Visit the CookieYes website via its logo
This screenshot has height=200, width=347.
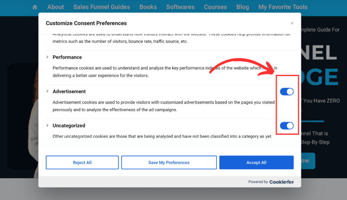pos(281,182)
